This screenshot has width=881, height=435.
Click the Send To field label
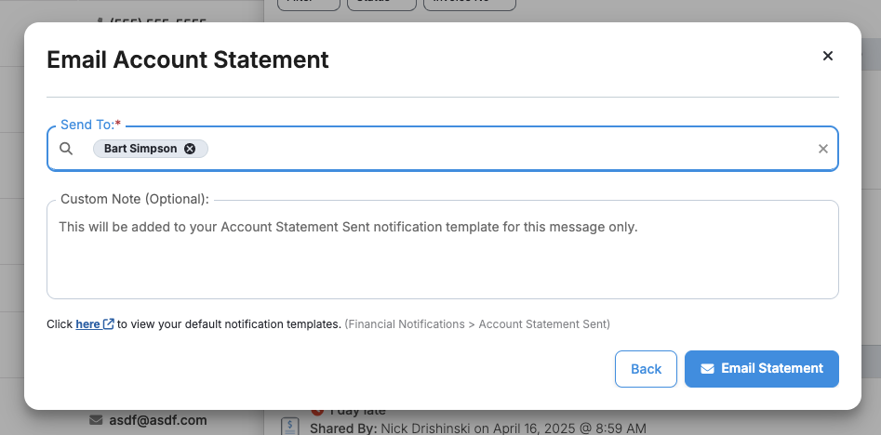tap(90, 125)
